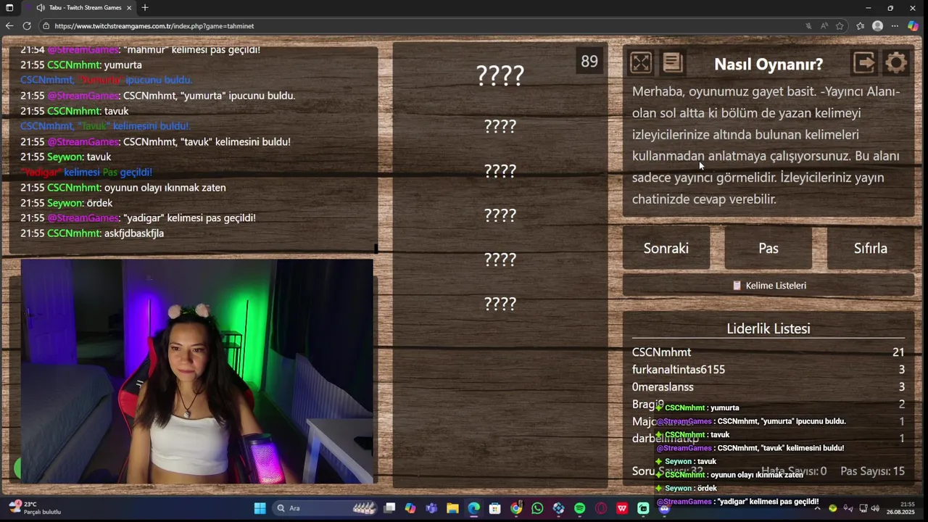Open Copilot sidebar icon

(x=913, y=25)
